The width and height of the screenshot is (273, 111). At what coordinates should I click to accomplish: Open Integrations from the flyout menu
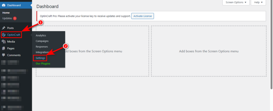click(42, 52)
